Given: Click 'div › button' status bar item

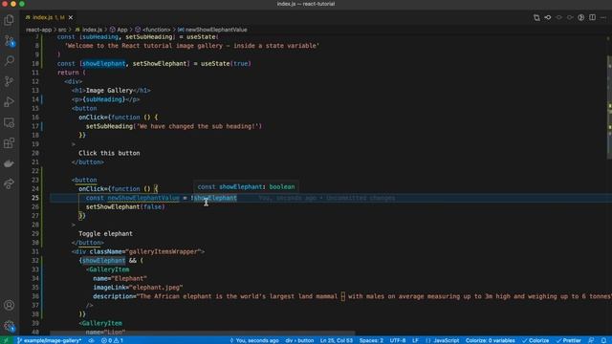Looking at the screenshot, I should 299,340.
